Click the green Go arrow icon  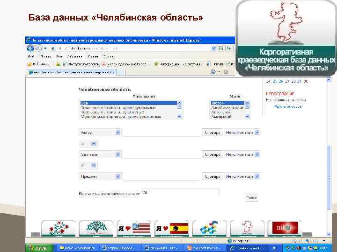point(229,49)
